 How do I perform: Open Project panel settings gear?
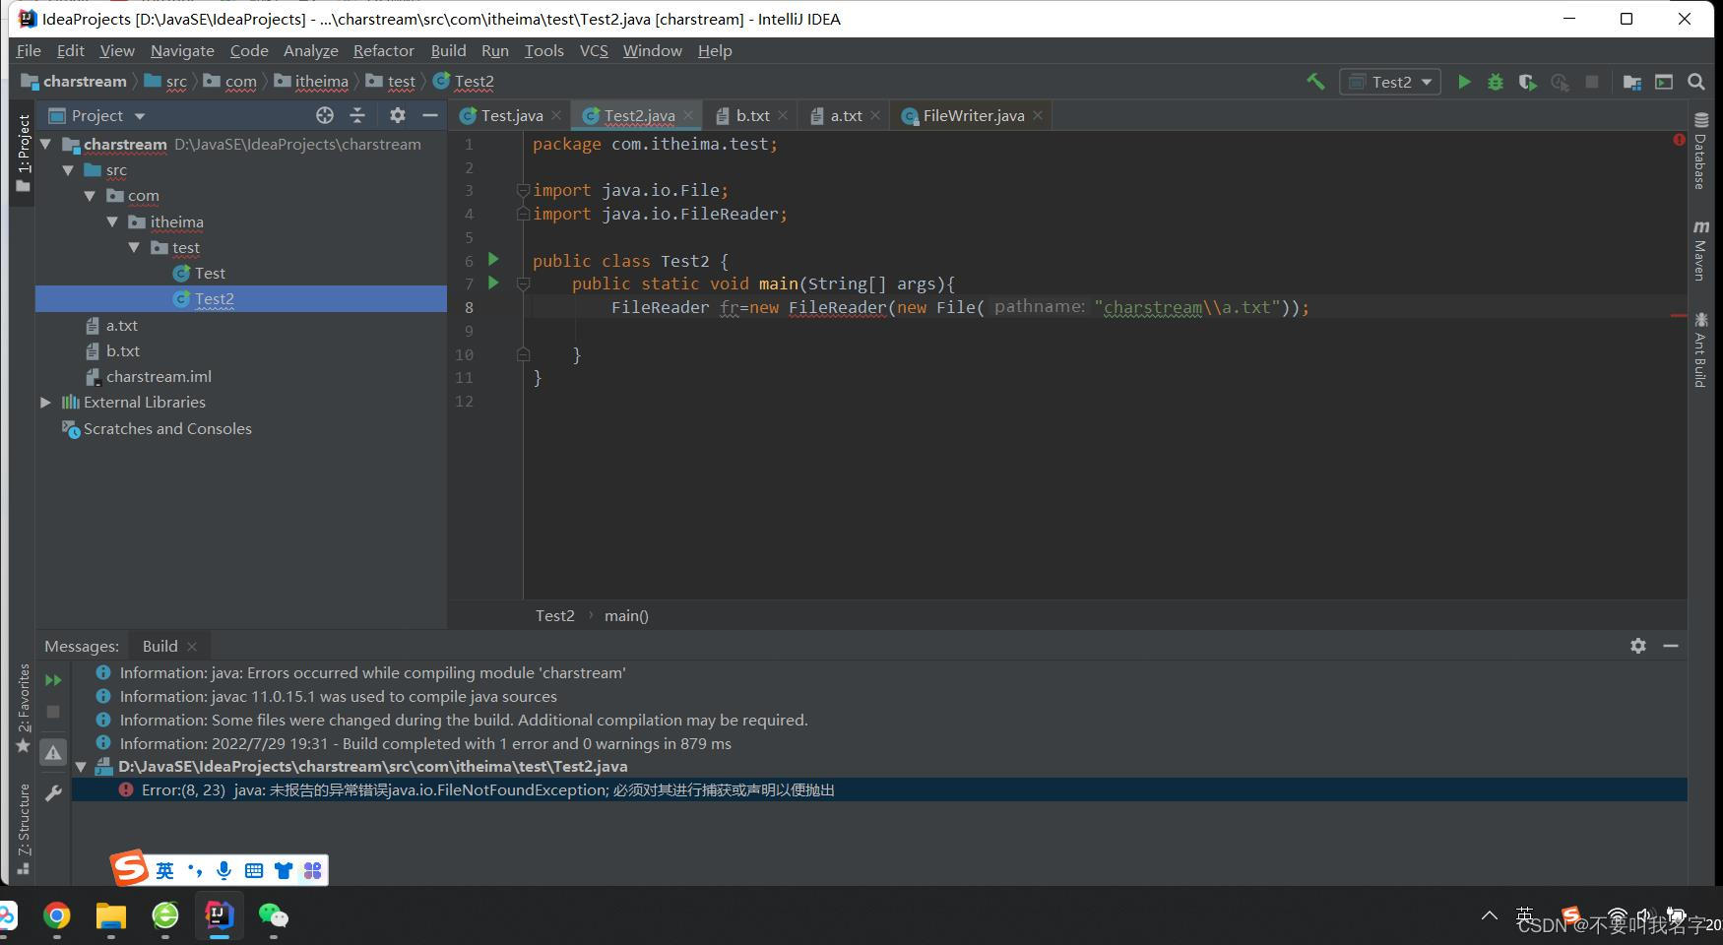(x=397, y=115)
